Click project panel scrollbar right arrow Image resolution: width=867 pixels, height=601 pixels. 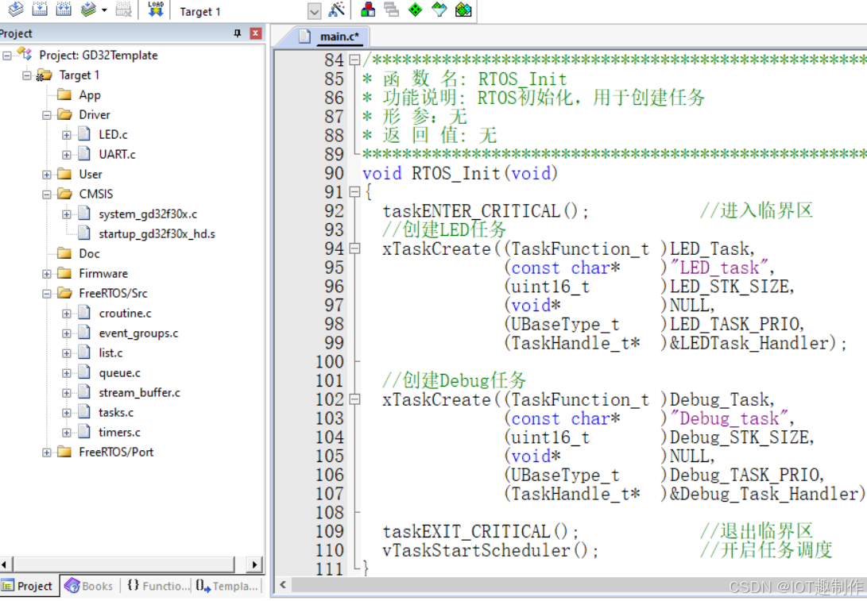[254, 564]
